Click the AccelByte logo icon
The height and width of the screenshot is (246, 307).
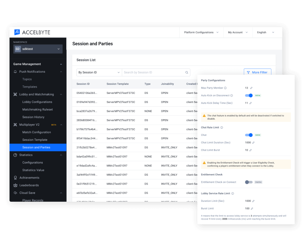click(x=17, y=32)
